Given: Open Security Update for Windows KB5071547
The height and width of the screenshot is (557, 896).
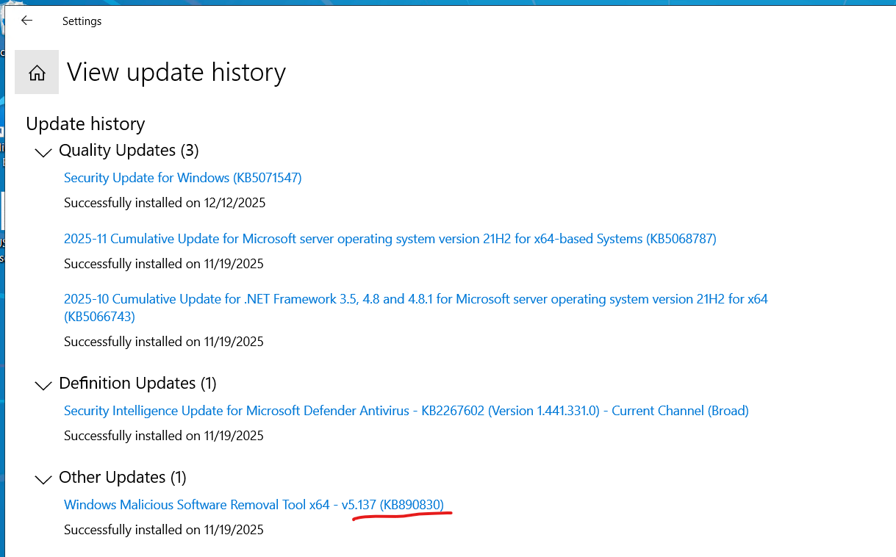Looking at the screenshot, I should pos(183,178).
